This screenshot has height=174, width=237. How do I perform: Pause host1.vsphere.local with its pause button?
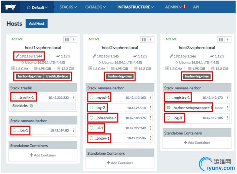tap(67, 40)
